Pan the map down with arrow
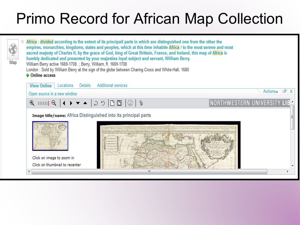 tap(78, 103)
